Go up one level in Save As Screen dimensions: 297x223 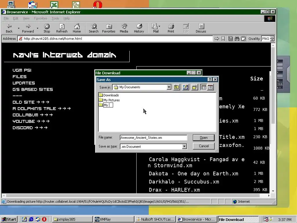click(x=177, y=87)
